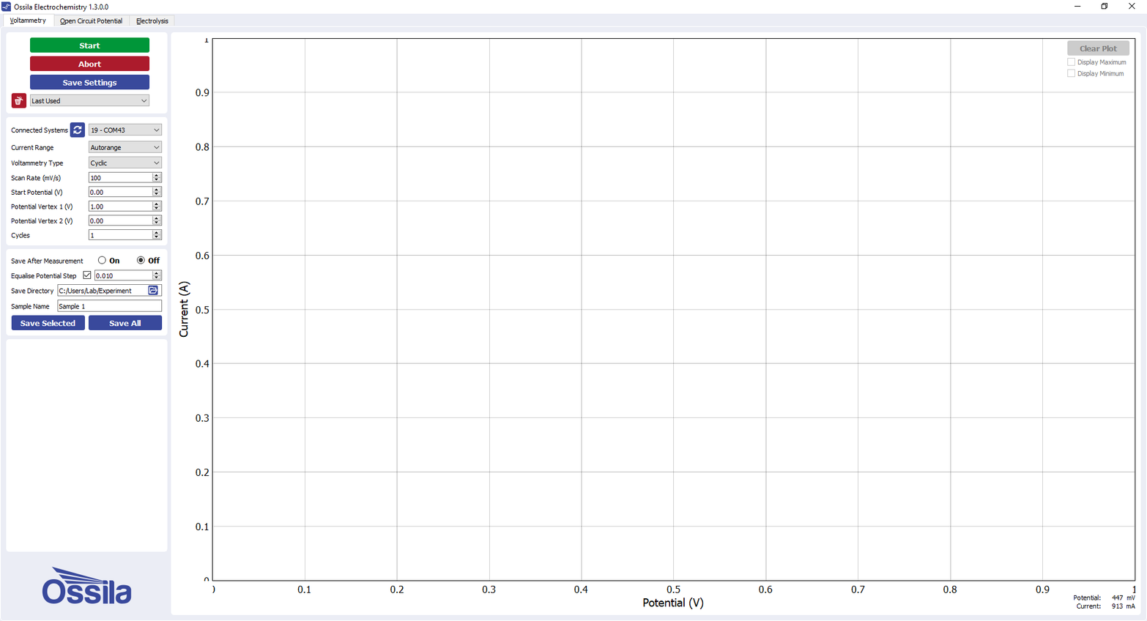Click Cycles stepper arrows

[156, 235]
